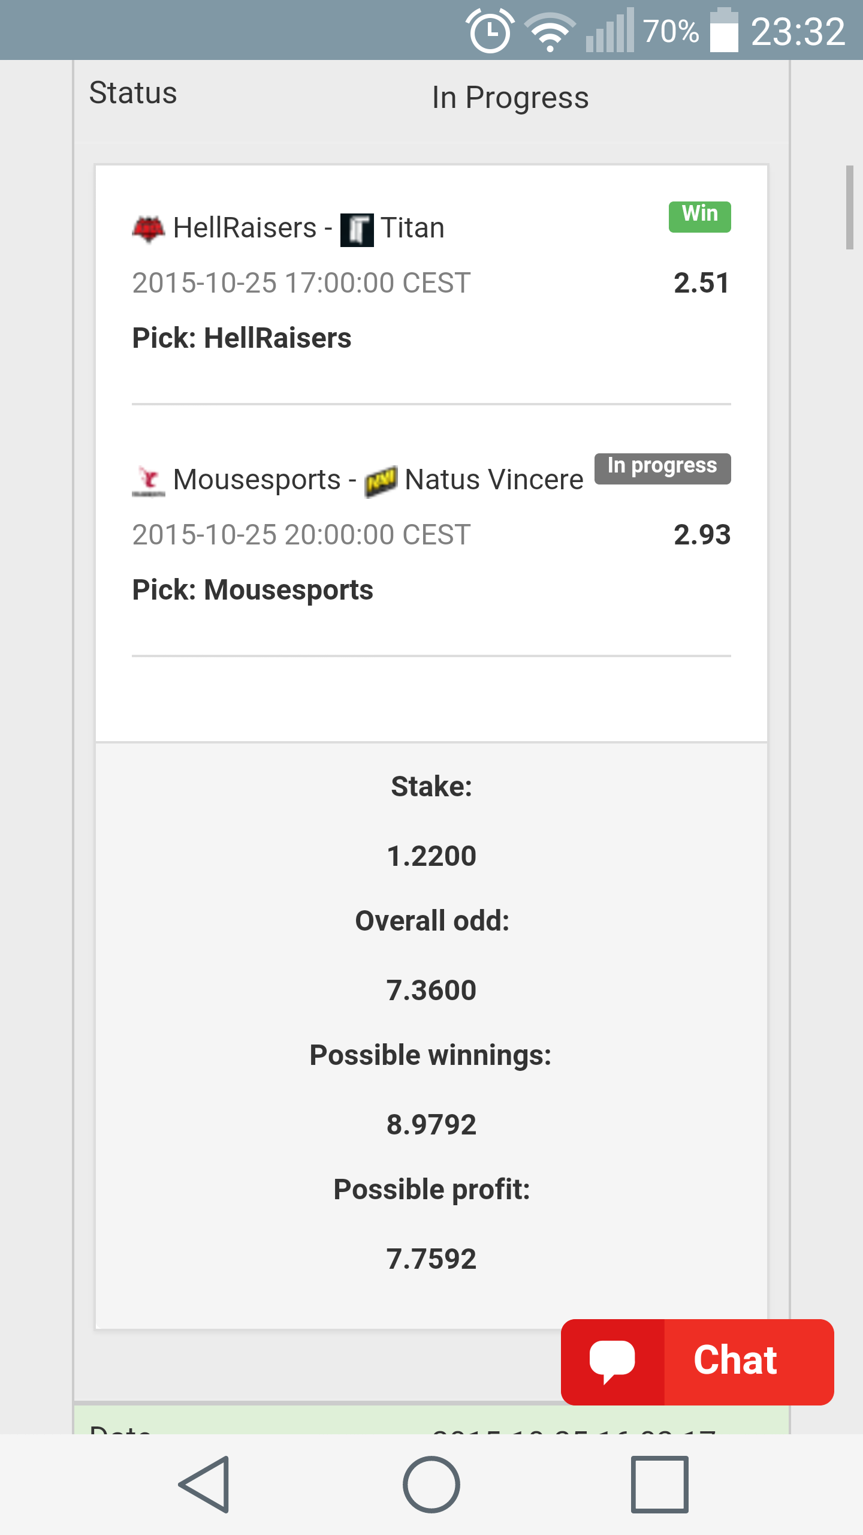Image resolution: width=863 pixels, height=1535 pixels.
Task: Tap the Wi-Fi status bar icon
Action: (550, 32)
